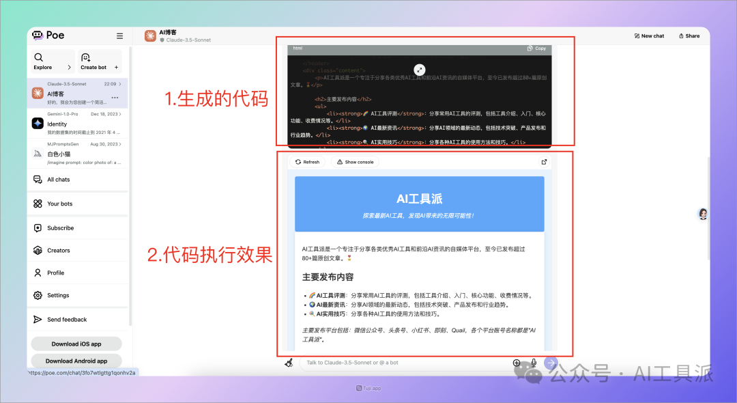The height and width of the screenshot is (403, 737).
Task: Click Send feedback
Action: click(x=78, y=319)
